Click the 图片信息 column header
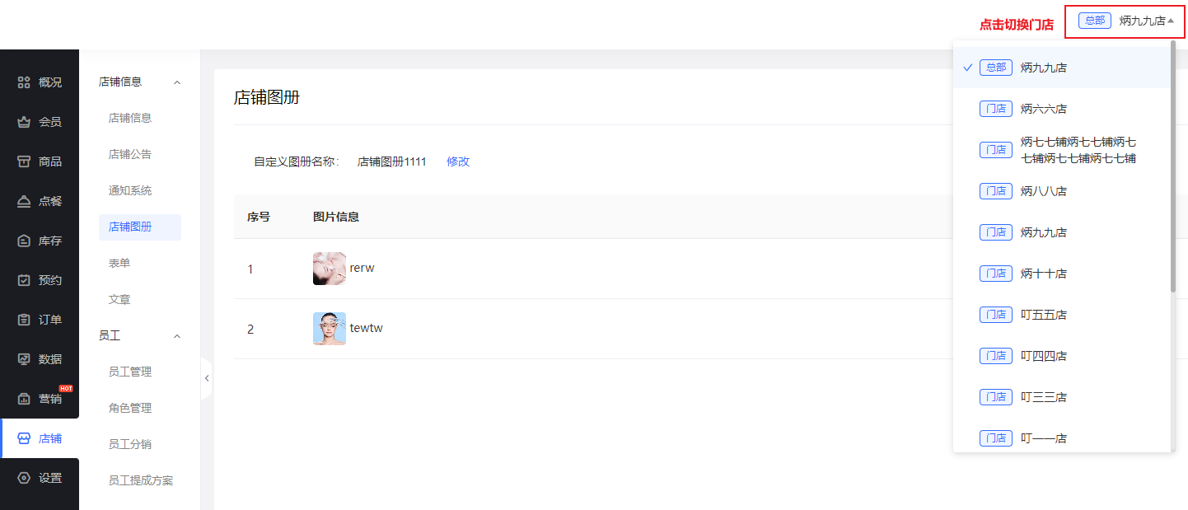Screen dimensions: 1188x510 click(x=336, y=217)
